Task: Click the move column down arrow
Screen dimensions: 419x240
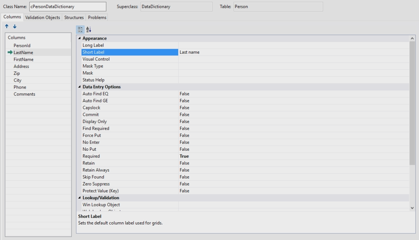Action: click(14, 27)
